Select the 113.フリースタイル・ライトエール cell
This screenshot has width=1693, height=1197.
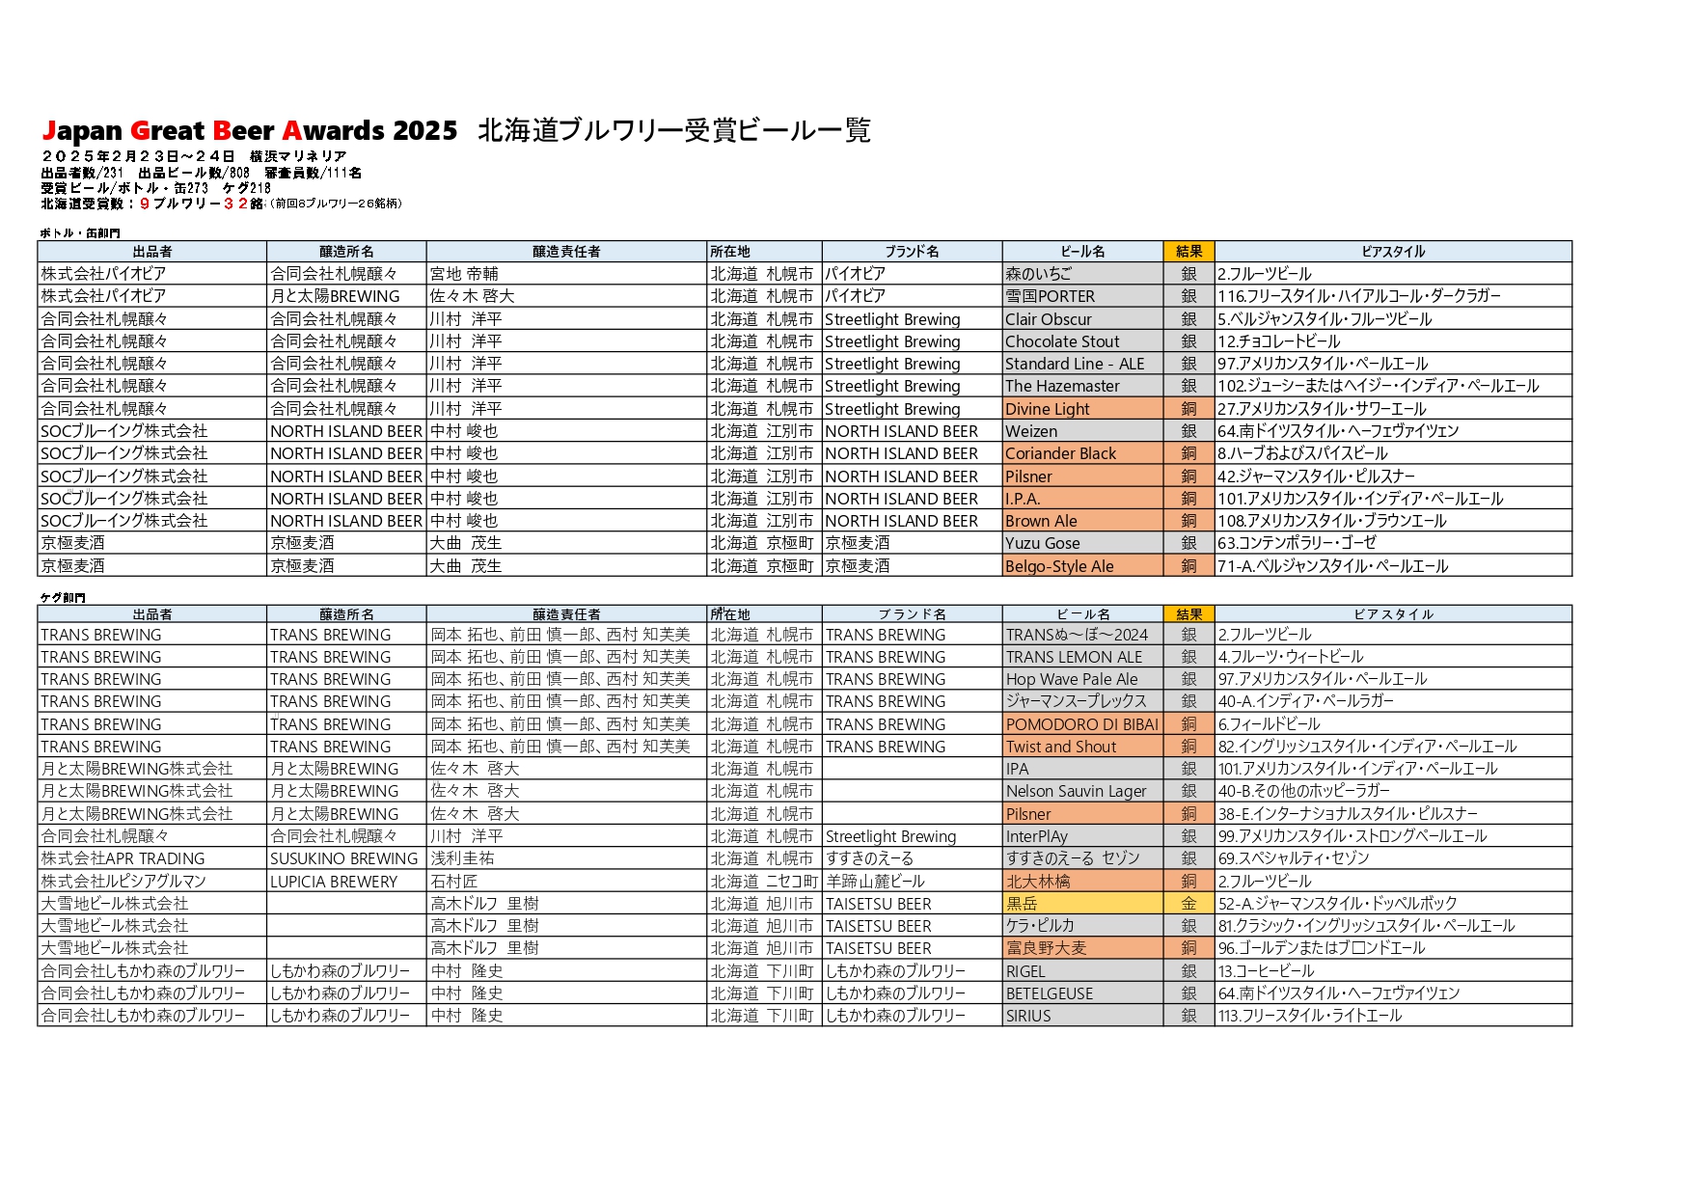[x=1393, y=1016]
